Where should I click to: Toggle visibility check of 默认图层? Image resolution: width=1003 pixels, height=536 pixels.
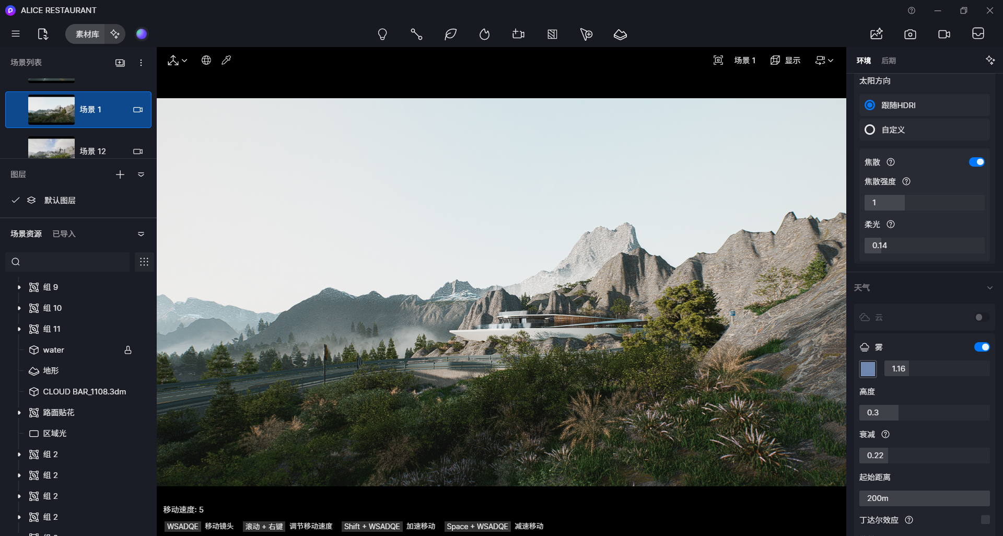pyautogui.click(x=16, y=200)
